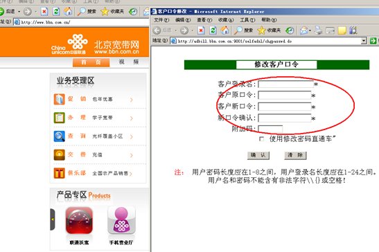The image size is (379, 252).
Task: Open the 工具(T) menu
Action: [247, 20]
